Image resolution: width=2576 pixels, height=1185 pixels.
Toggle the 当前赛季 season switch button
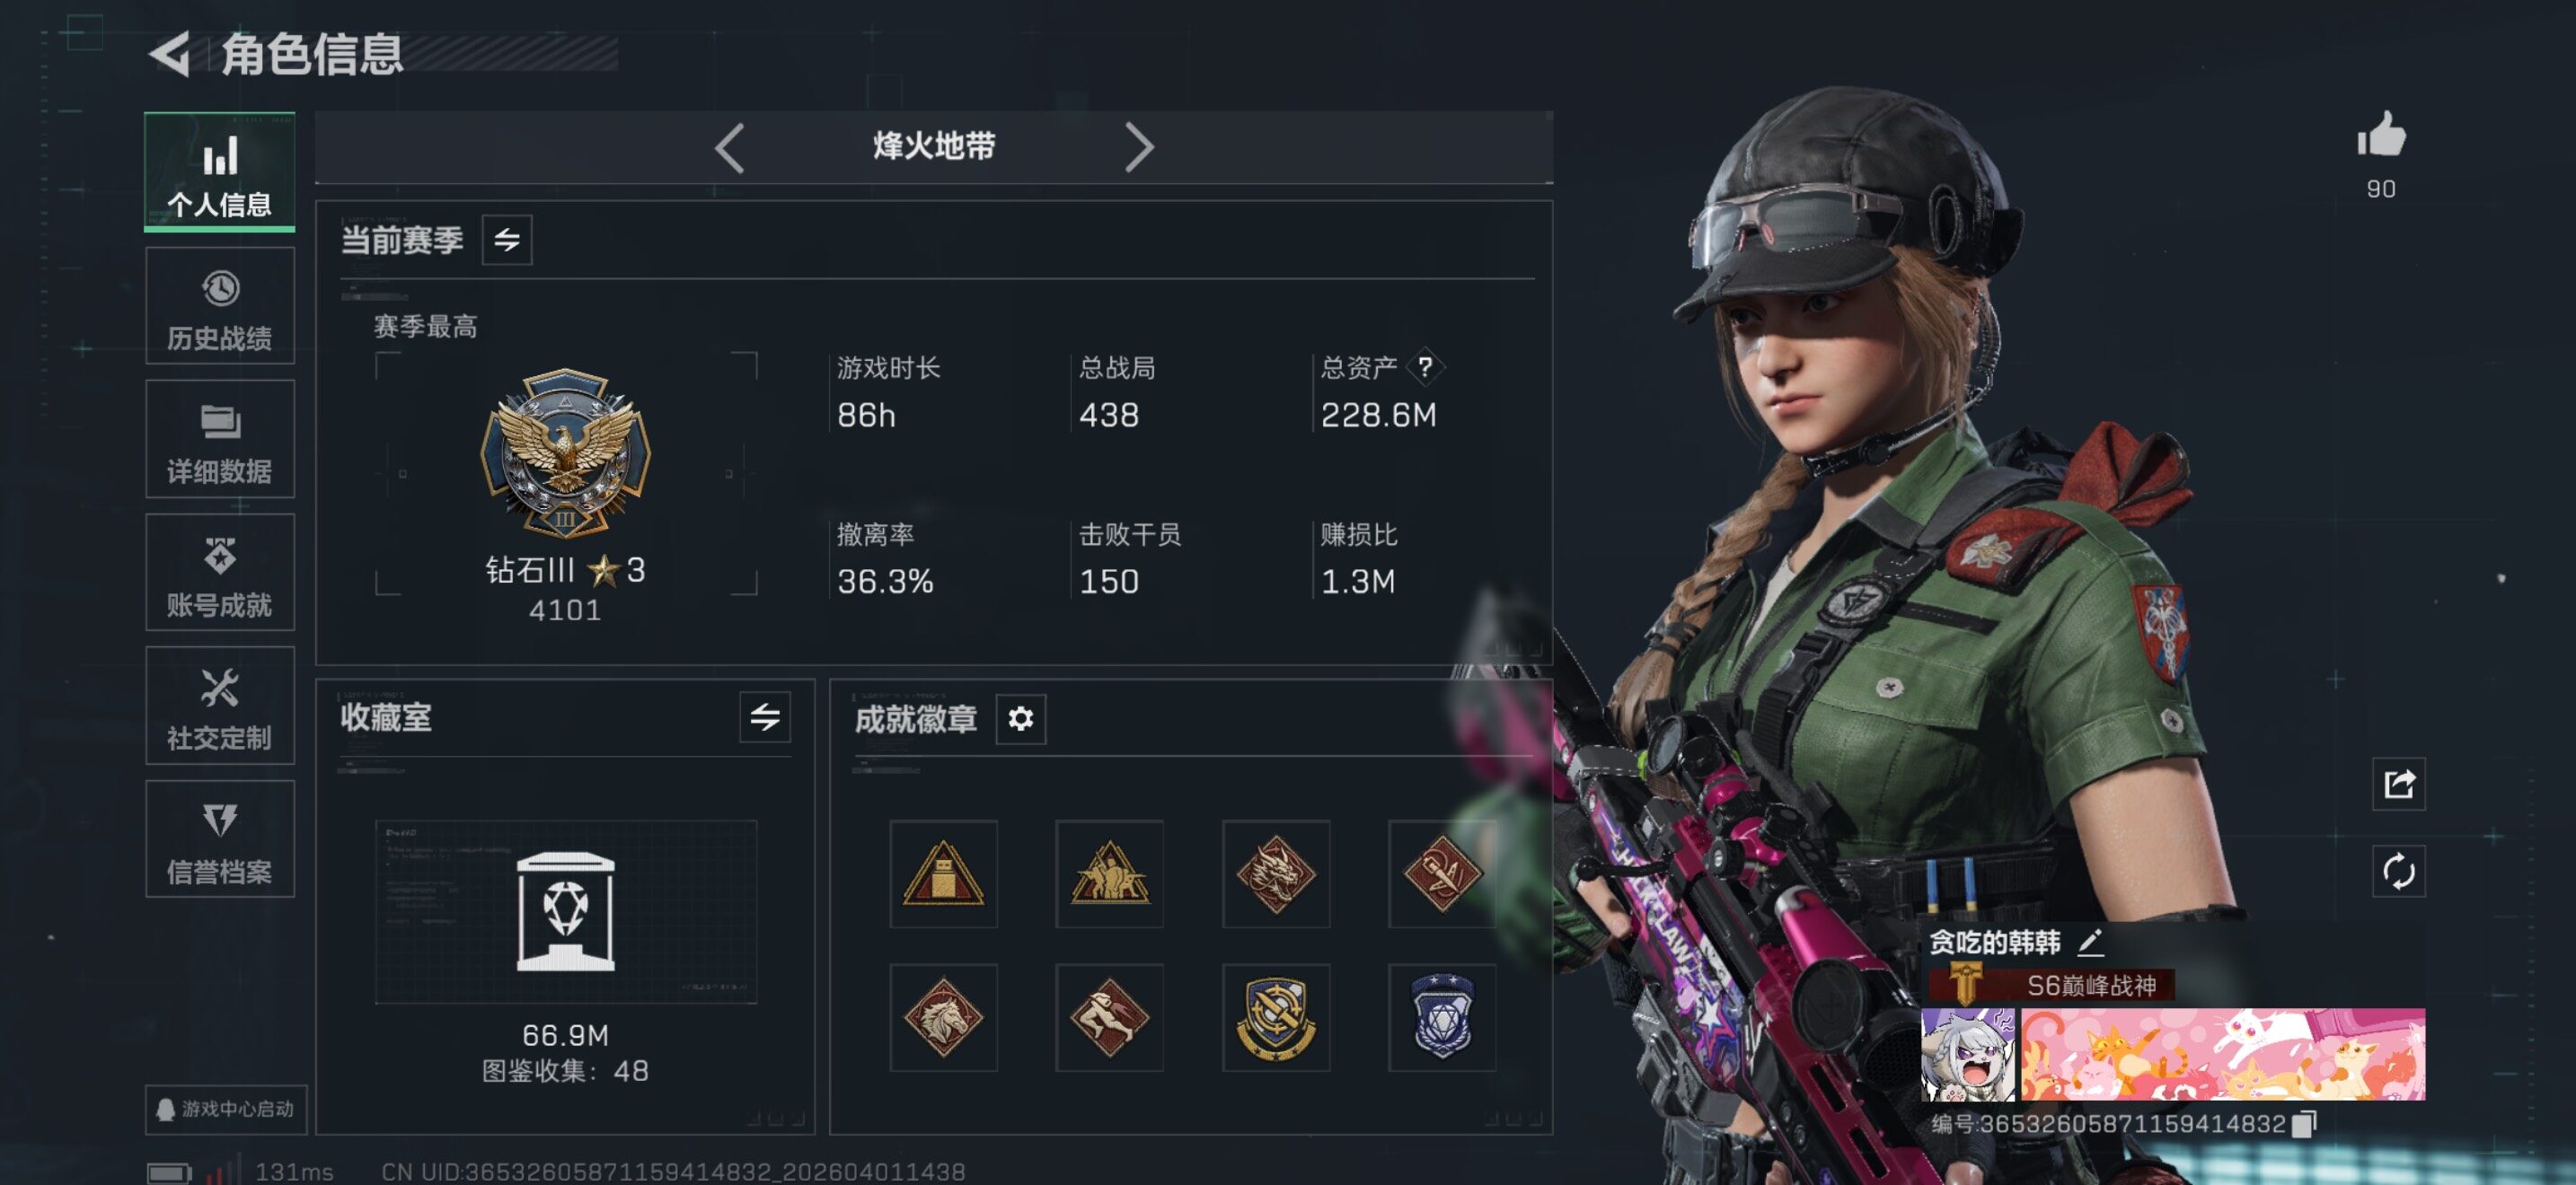[507, 240]
